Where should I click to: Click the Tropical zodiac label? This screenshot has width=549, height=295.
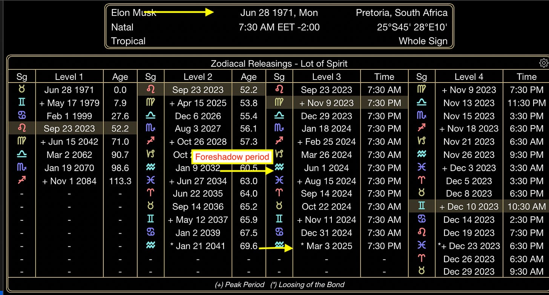point(128,41)
